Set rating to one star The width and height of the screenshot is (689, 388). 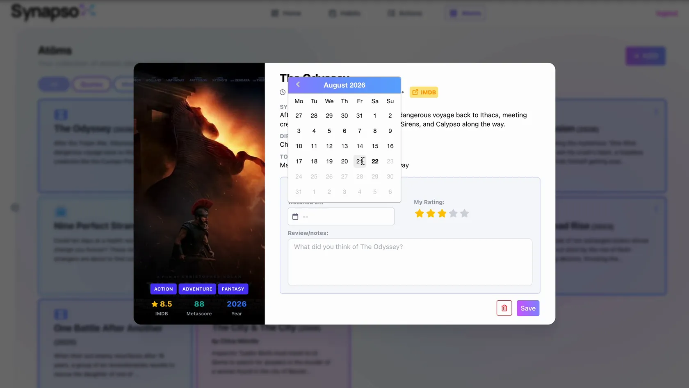[420, 213]
